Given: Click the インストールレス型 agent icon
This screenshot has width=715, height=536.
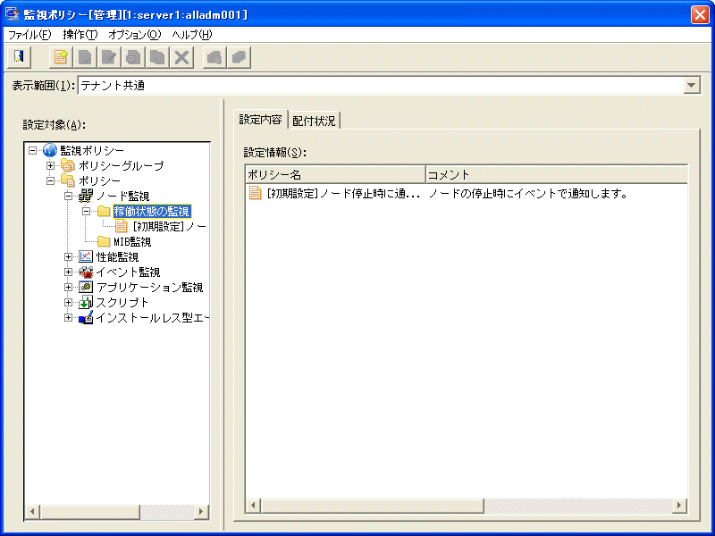Looking at the screenshot, I should [86, 317].
